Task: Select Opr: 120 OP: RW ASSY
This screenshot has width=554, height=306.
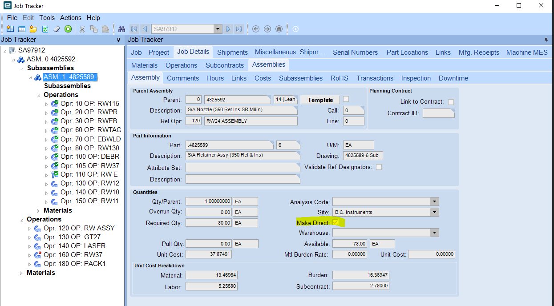Action: coord(79,228)
